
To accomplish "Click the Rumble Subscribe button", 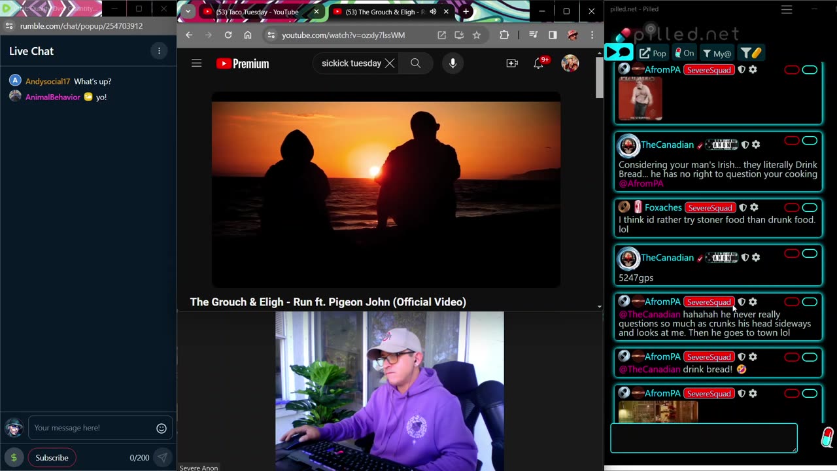I will tap(52, 458).
